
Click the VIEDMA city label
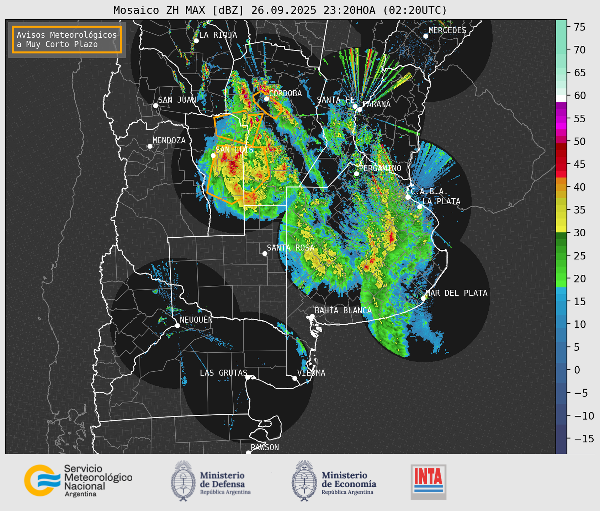coord(311,373)
